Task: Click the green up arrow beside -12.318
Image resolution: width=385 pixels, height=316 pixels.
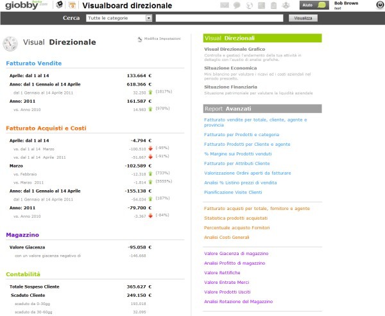Action: pos(150,173)
